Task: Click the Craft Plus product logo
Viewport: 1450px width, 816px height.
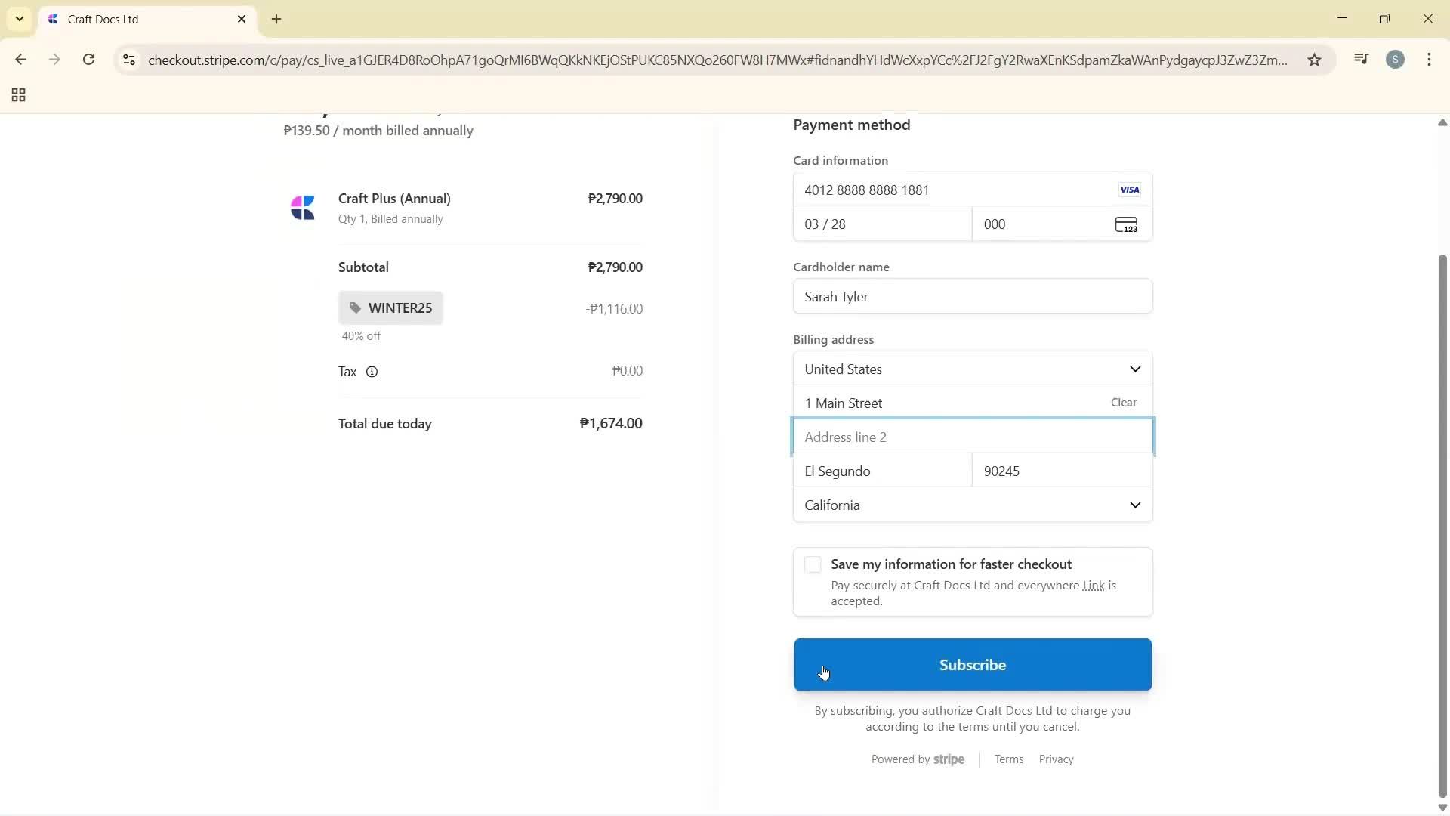Action: [x=303, y=207]
